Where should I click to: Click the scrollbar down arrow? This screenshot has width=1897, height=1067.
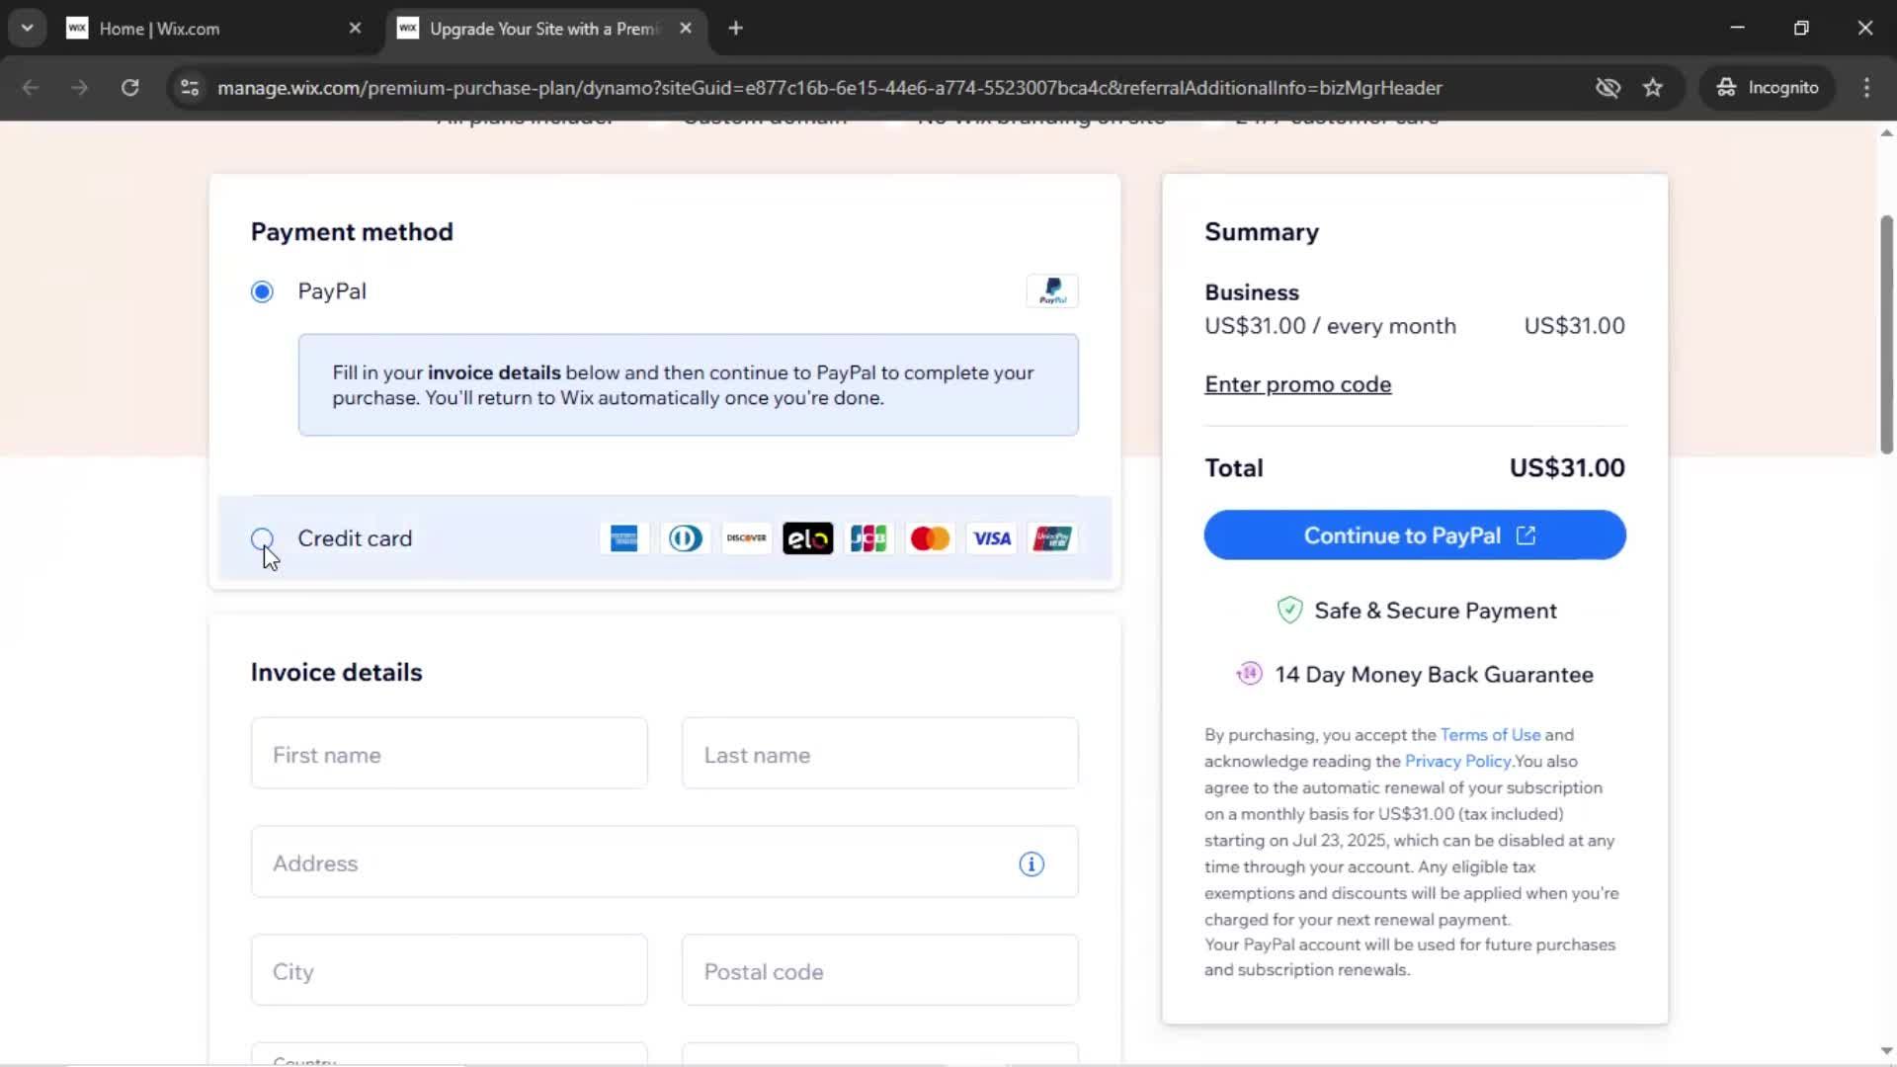point(1886,1051)
